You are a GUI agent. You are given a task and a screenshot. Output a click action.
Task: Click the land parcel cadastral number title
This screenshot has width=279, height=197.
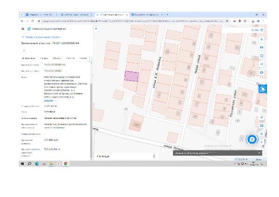(50, 43)
